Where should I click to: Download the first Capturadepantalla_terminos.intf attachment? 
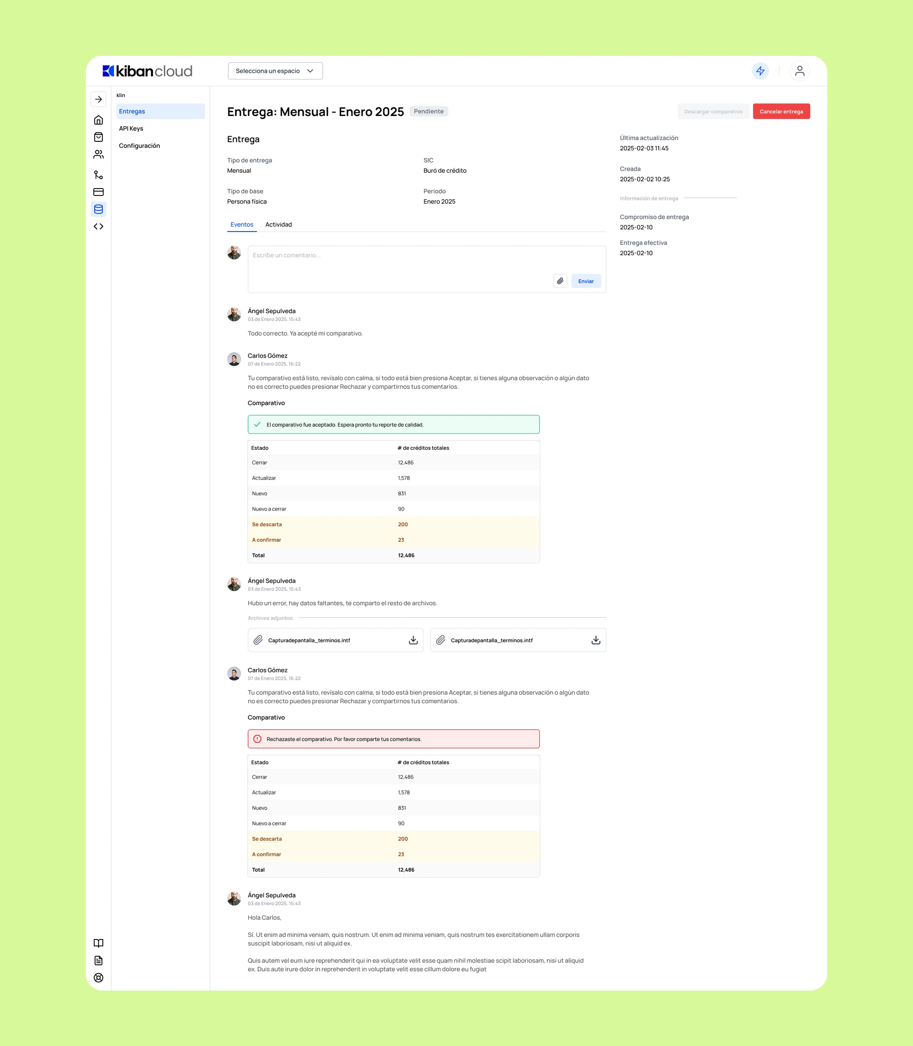tap(413, 640)
